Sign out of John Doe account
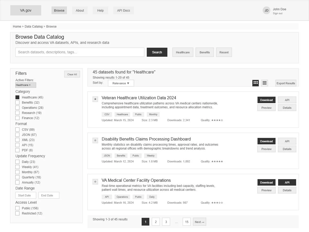Screen dimensions: 309x232 click(x=278, y=13)
